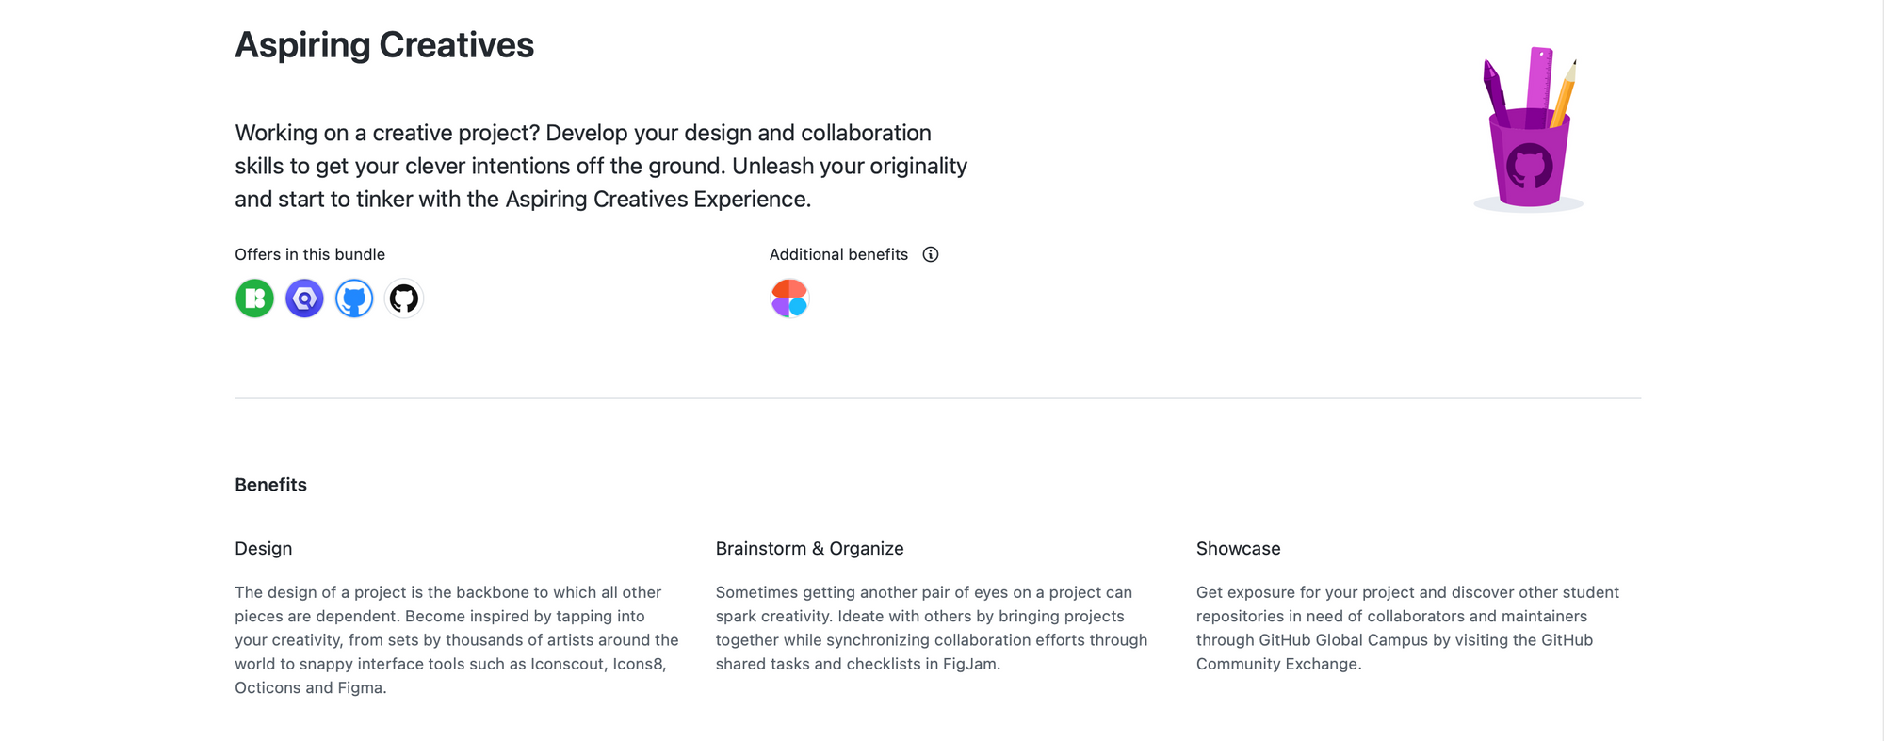The height and width of the screenshot is (741, 1884).
Task: Click the Octocat logo on purple cup
Action: [x=1529, y=166]
